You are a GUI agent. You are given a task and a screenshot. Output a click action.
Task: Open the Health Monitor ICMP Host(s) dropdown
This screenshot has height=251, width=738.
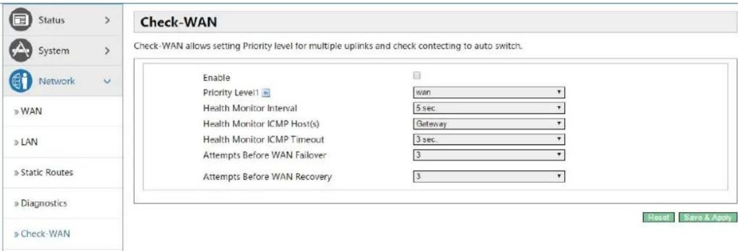click(x=489, y=124)
